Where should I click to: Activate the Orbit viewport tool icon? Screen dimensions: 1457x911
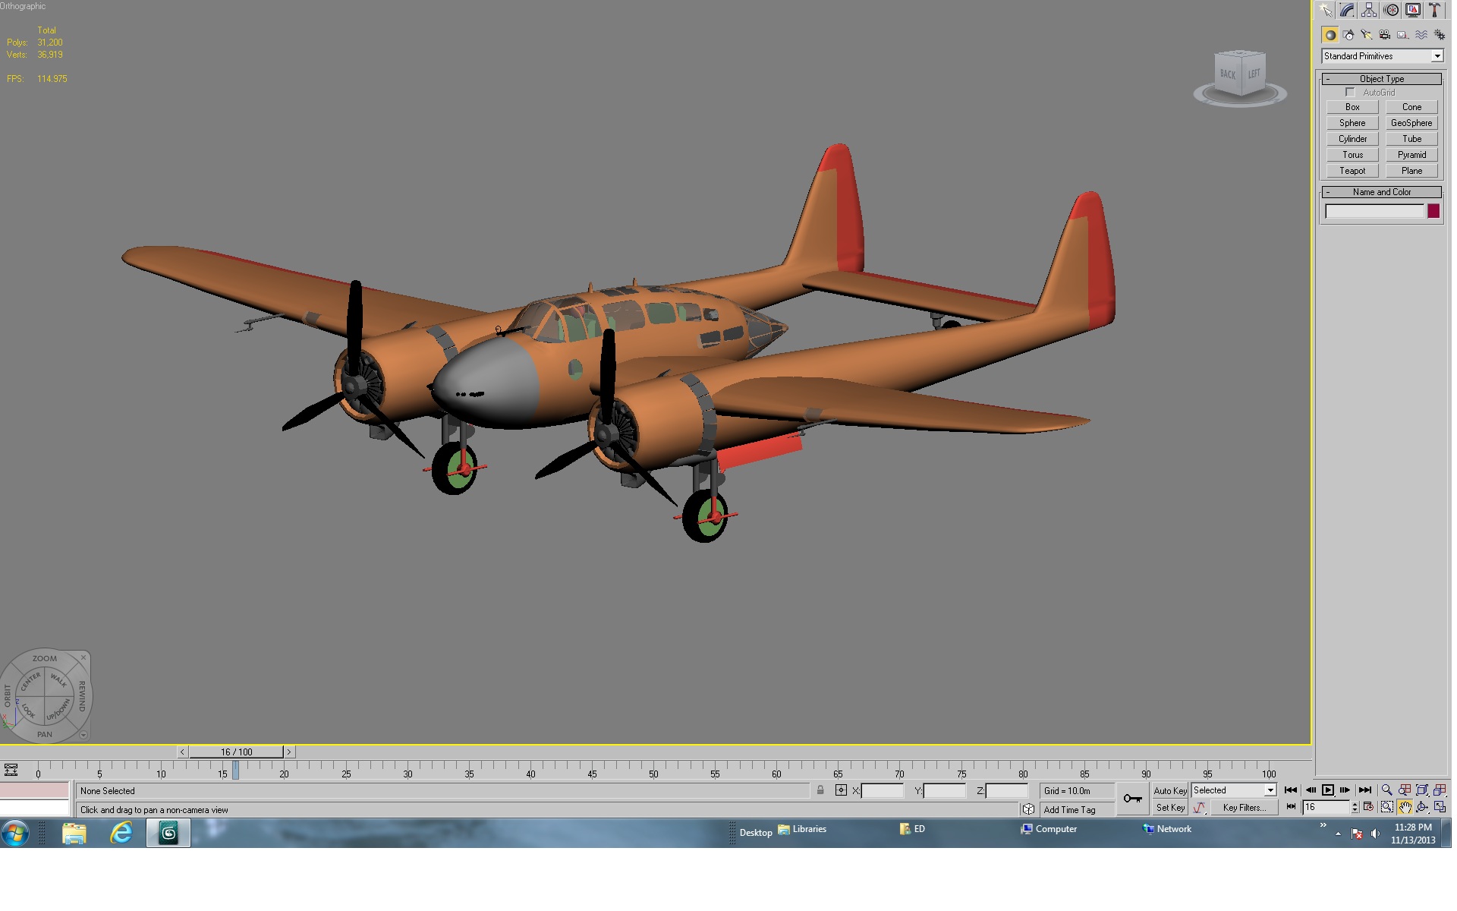(1422, 808)
